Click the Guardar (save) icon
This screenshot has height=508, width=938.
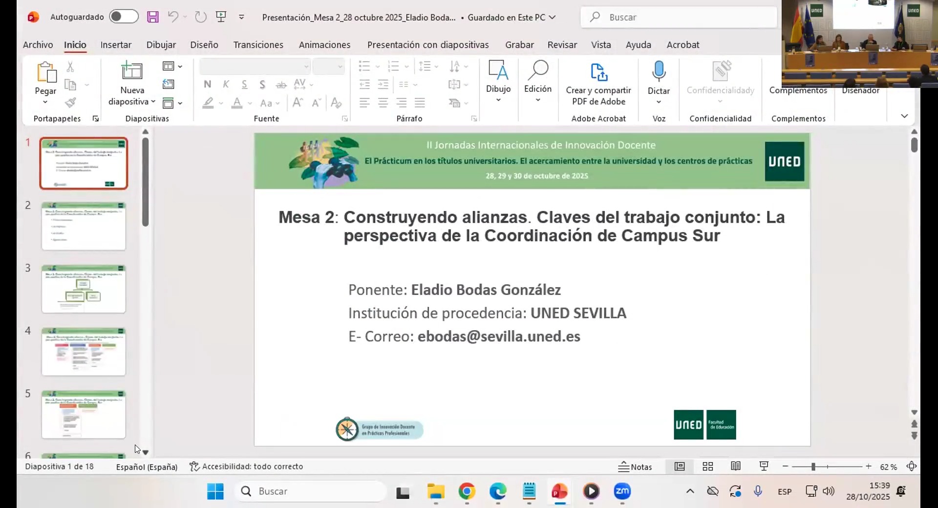153,17
